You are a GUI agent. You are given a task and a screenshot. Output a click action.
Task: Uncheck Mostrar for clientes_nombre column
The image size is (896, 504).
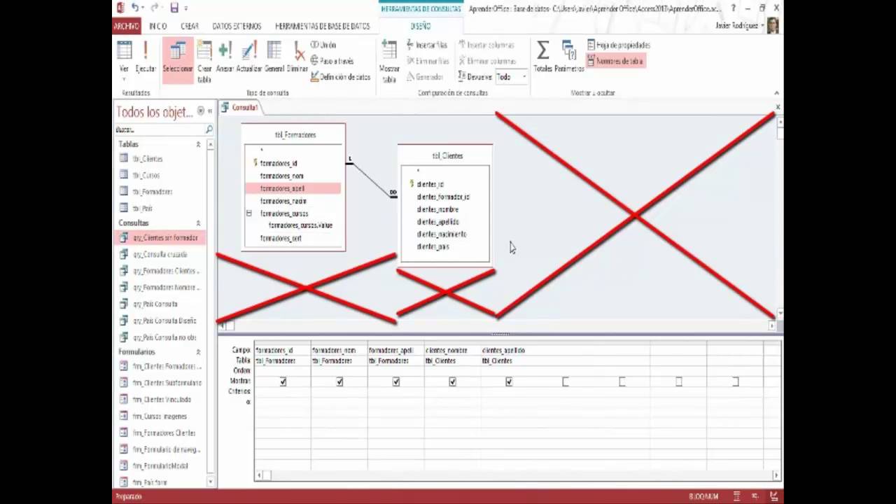[x=452, y=381]
